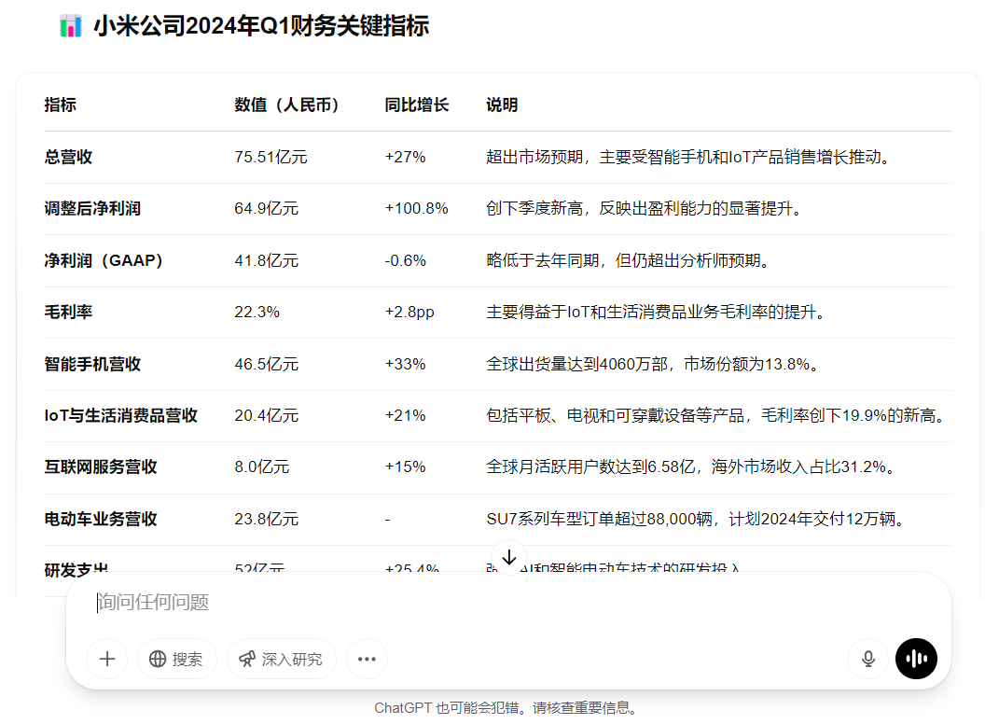999x724 pixels.
Task: Click the description starting with 超出市场预期
Action: 688,158
